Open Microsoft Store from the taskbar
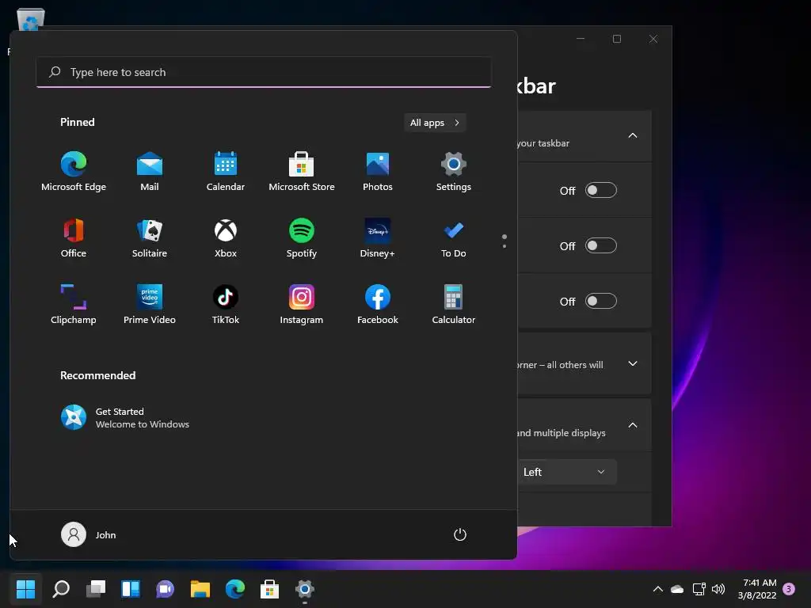This screenshot has width=811, height=608. [x=269, y=588]
